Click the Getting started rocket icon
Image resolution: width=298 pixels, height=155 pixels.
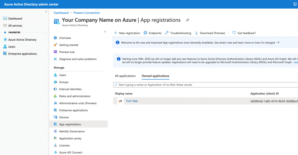pos(55,45)
